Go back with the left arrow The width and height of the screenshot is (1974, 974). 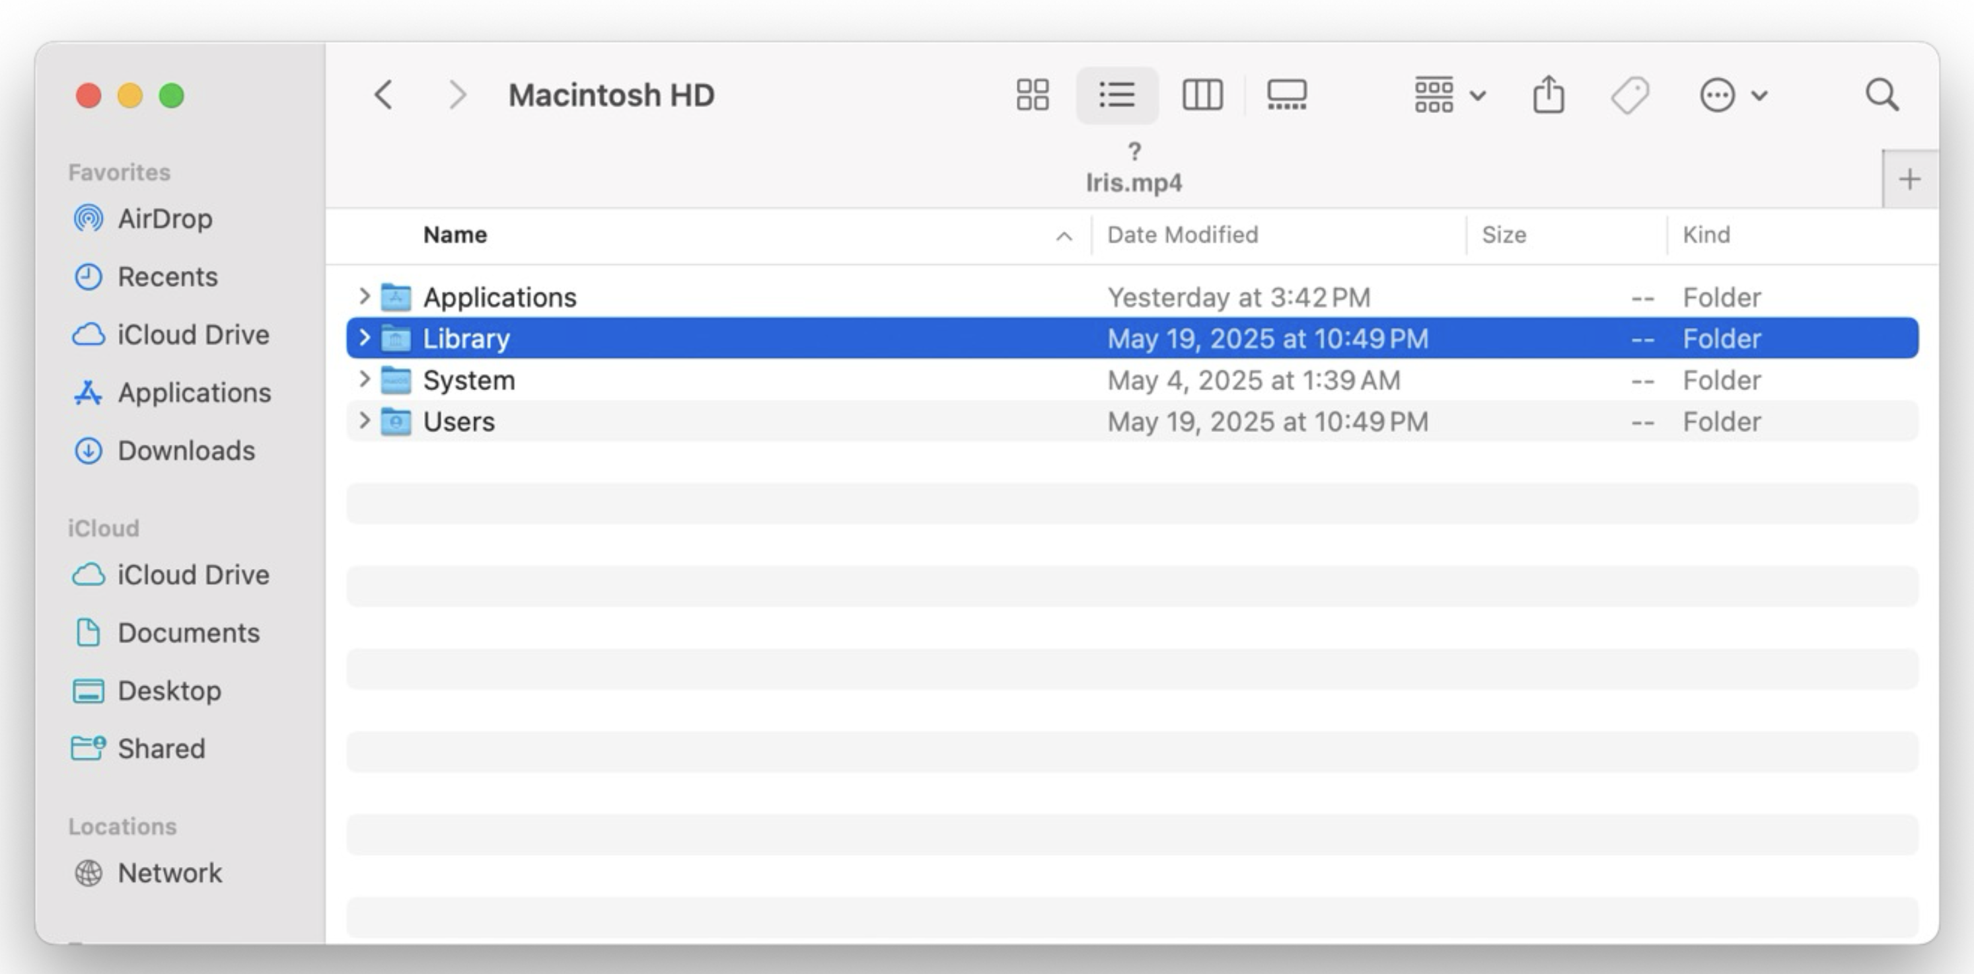(x=384, y=95)
